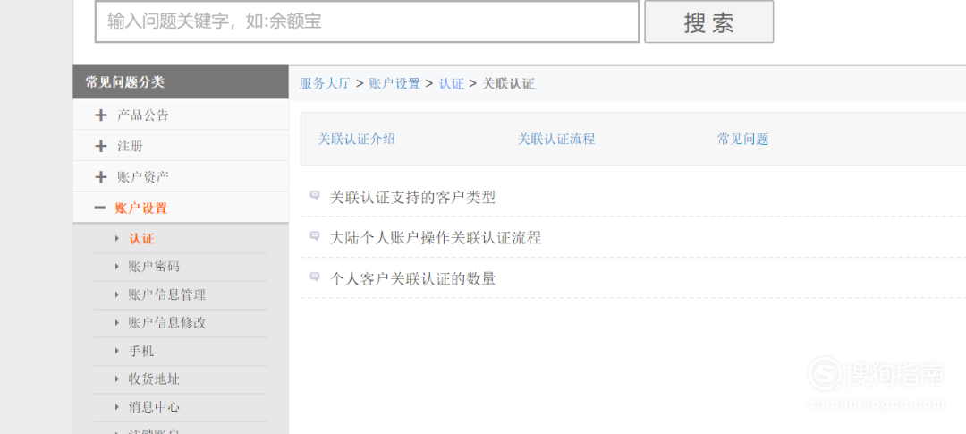Select the 认证 sidebar sub-item
This screenshot has height=434, width=966.
tap(141, 239)
